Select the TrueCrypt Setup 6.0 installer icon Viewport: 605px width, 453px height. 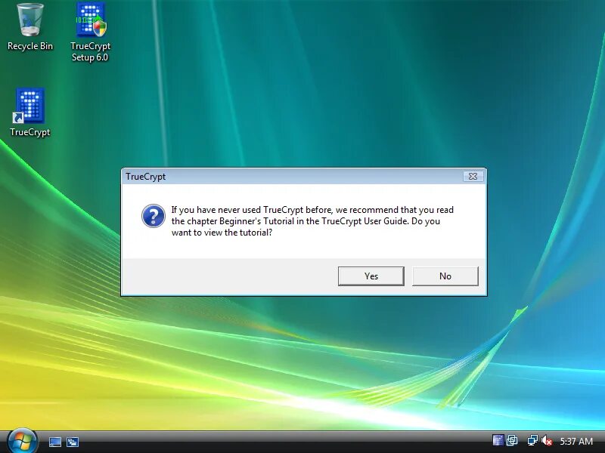(91, 32)
